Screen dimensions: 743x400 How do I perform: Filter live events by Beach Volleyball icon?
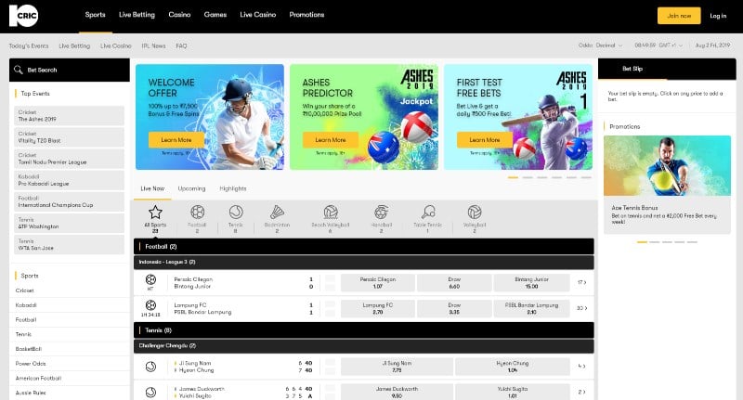tap(331, 212)
